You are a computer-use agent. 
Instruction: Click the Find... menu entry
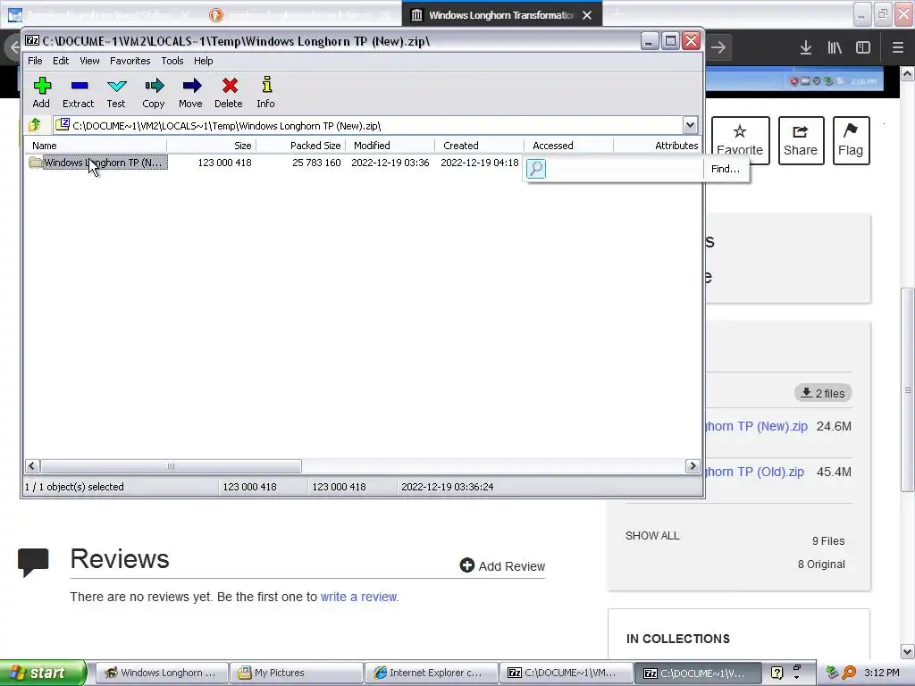point(726,169)
